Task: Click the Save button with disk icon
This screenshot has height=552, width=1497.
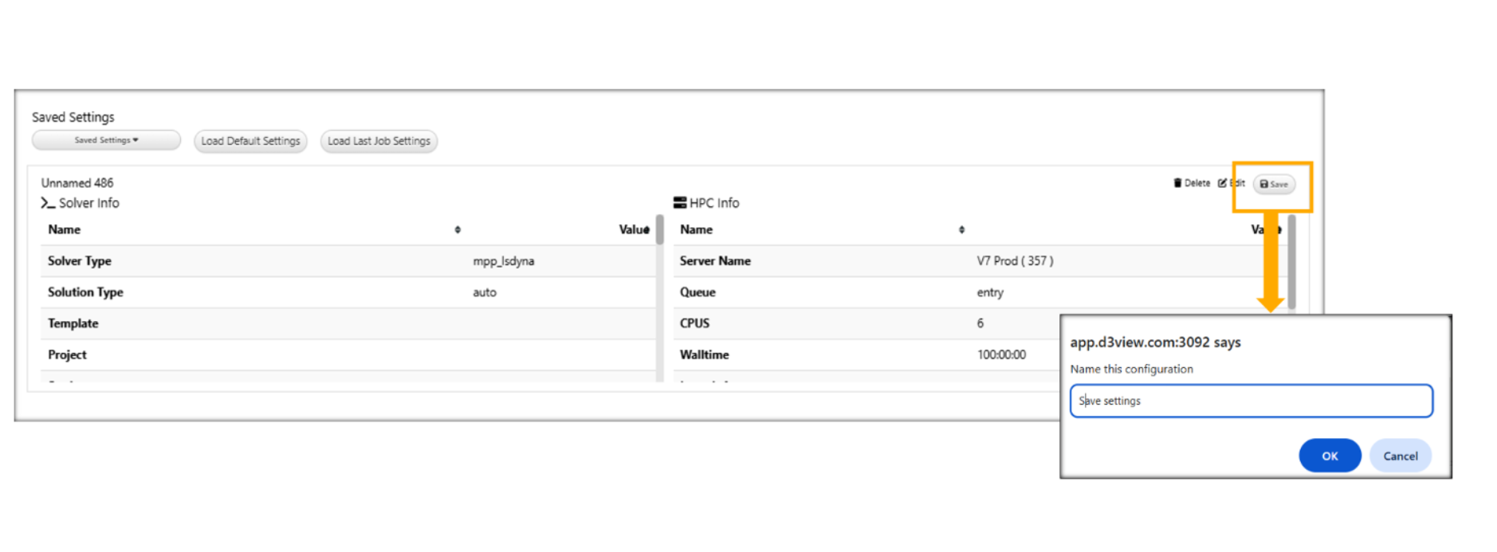Action: coord(1273,184)
